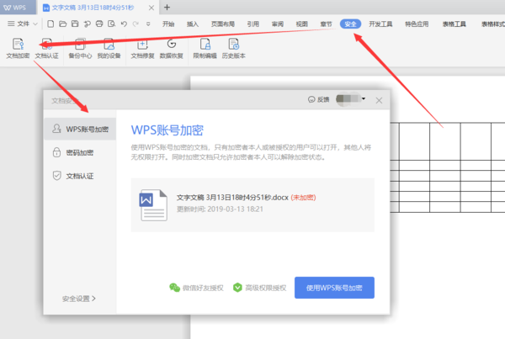The image size is (505, 339).
Task: Switch to the 审阅 ribbon tab
Action: tap(278, 24)
